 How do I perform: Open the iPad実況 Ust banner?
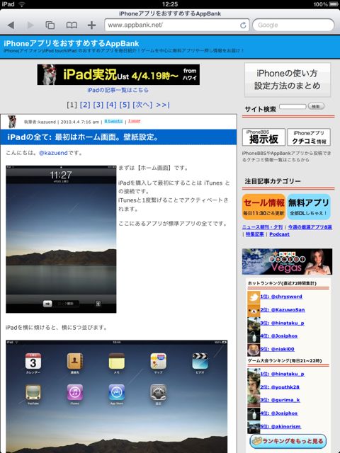coord(118,74)
